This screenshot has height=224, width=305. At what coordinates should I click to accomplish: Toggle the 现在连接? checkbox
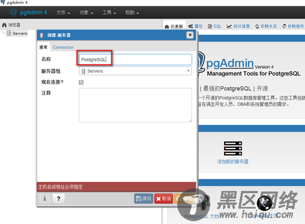click(81, 83)
